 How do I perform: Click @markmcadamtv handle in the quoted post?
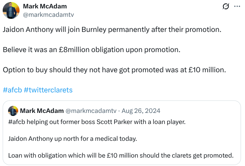click(x=91, y=111)
